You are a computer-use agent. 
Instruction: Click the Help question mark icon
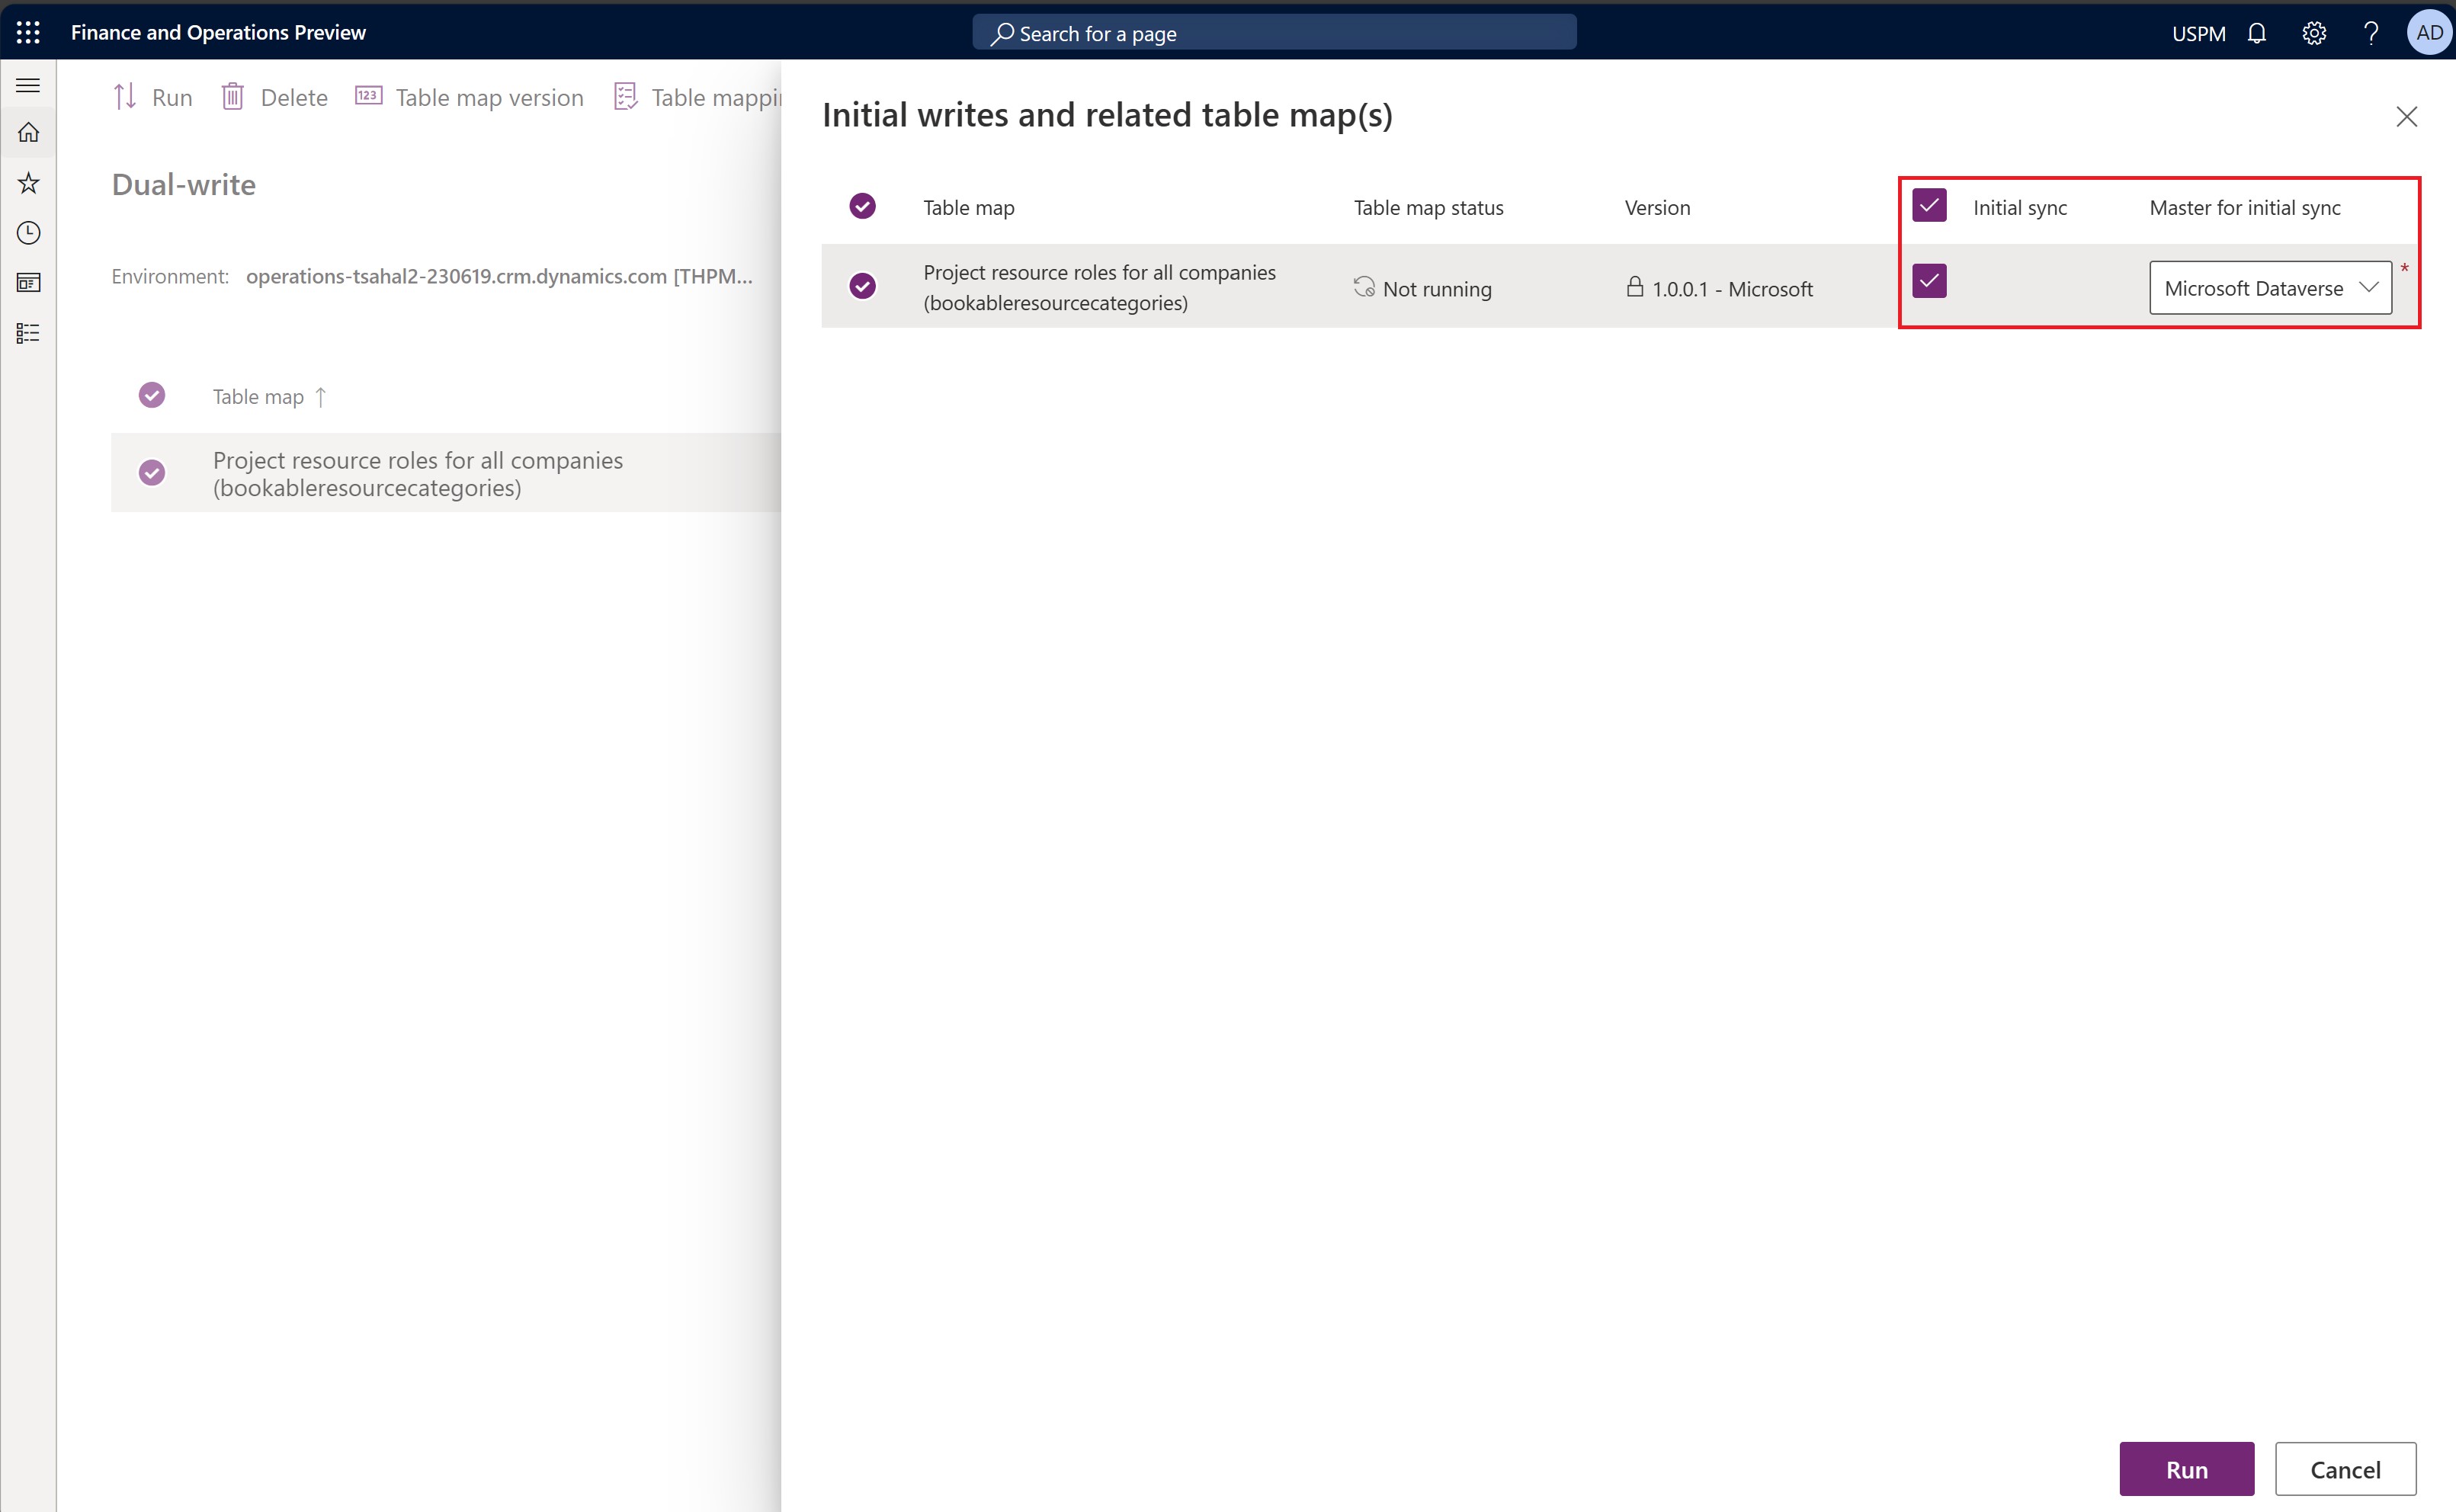pos(2368,31)
